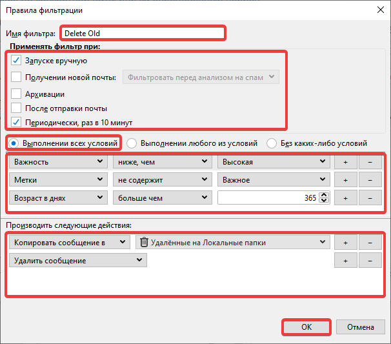Choose the Без каких-либо условий radio button
Image resolution: width=391 pixels, height=344 pixels.
(272, 143)
